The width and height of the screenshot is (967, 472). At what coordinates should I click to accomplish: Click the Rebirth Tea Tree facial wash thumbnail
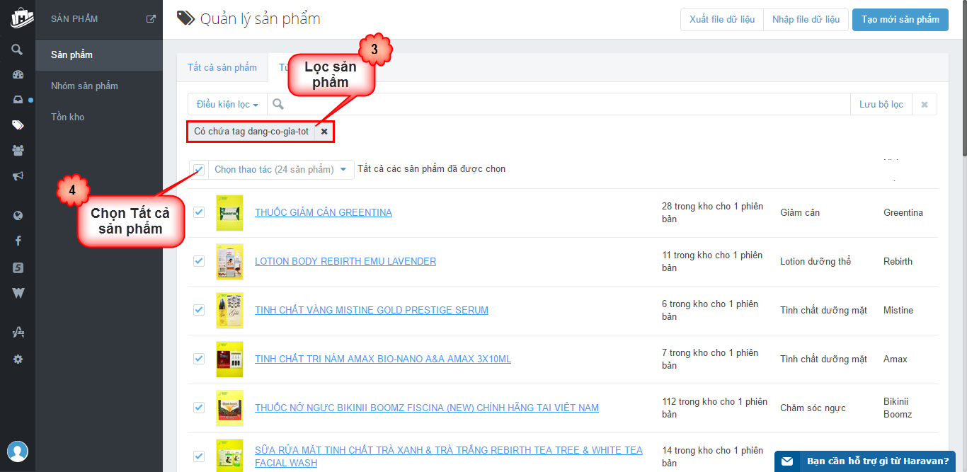229,456
